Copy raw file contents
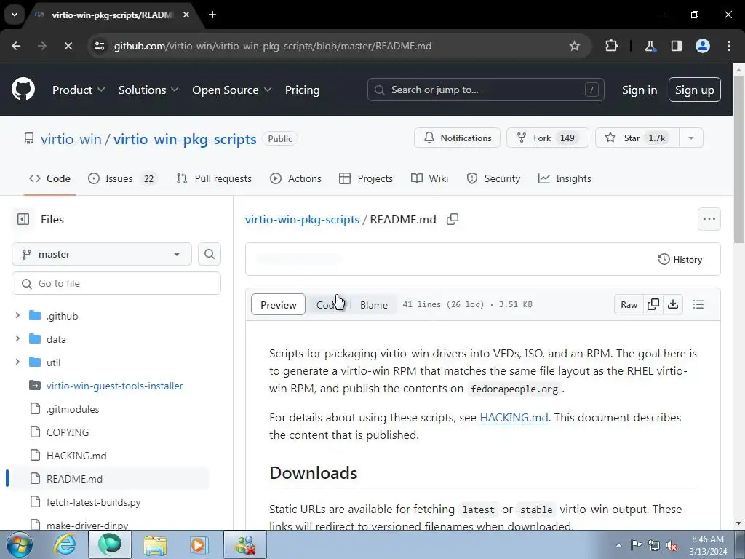Viewport: 745px width, 559px height. point(653,304)
